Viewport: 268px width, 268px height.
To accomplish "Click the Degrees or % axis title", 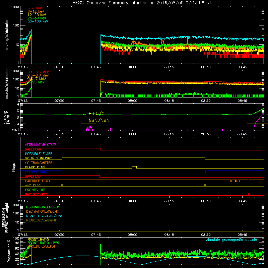I will 9,251.
